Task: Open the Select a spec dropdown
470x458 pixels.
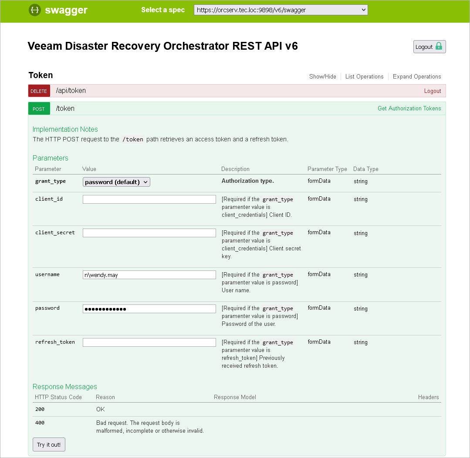Action: click(x=281, y=10)
